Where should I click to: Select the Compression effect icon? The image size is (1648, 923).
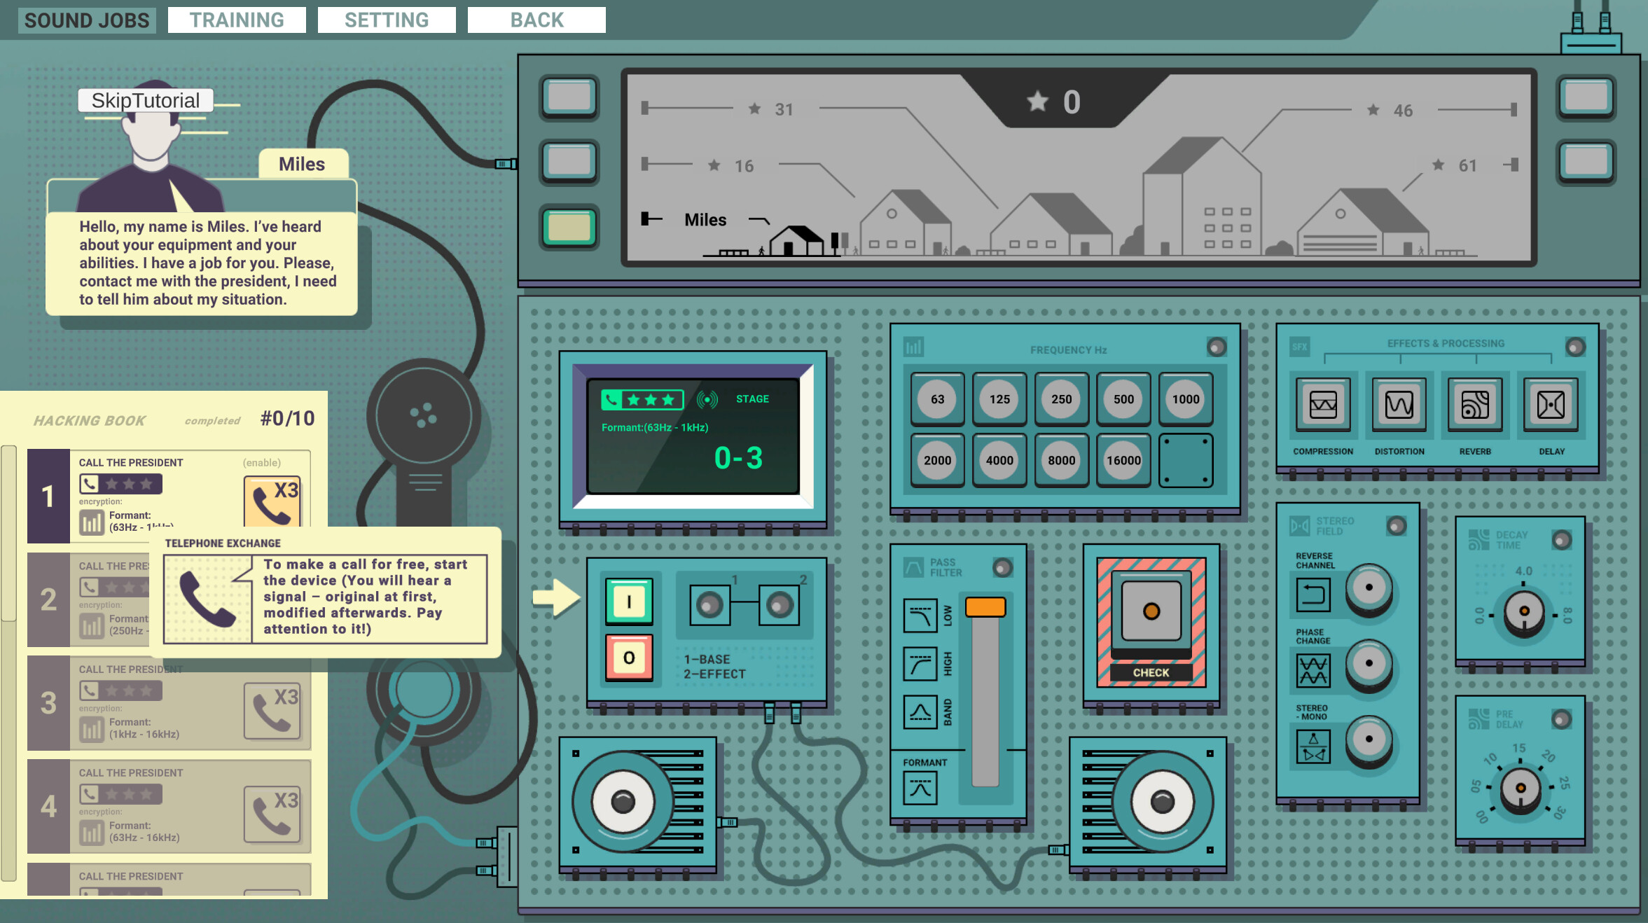(1323, 404)
